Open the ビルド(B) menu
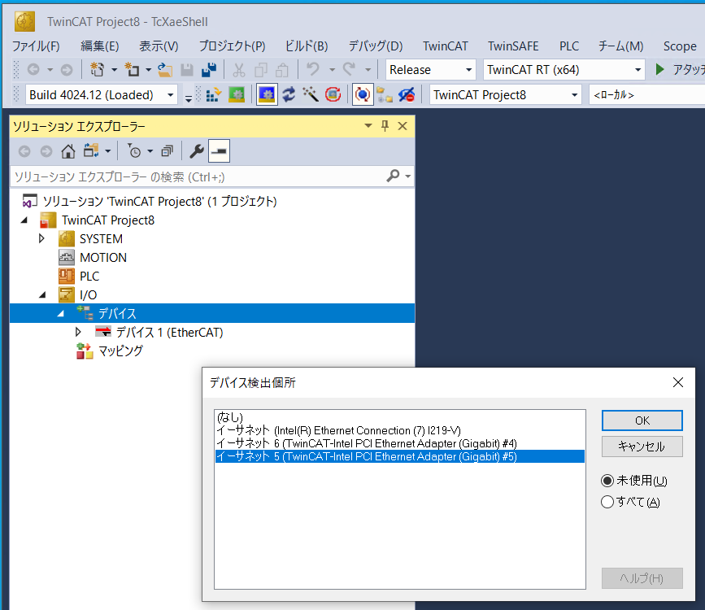The height and width of the screenshot is (610, 705). 307,46
